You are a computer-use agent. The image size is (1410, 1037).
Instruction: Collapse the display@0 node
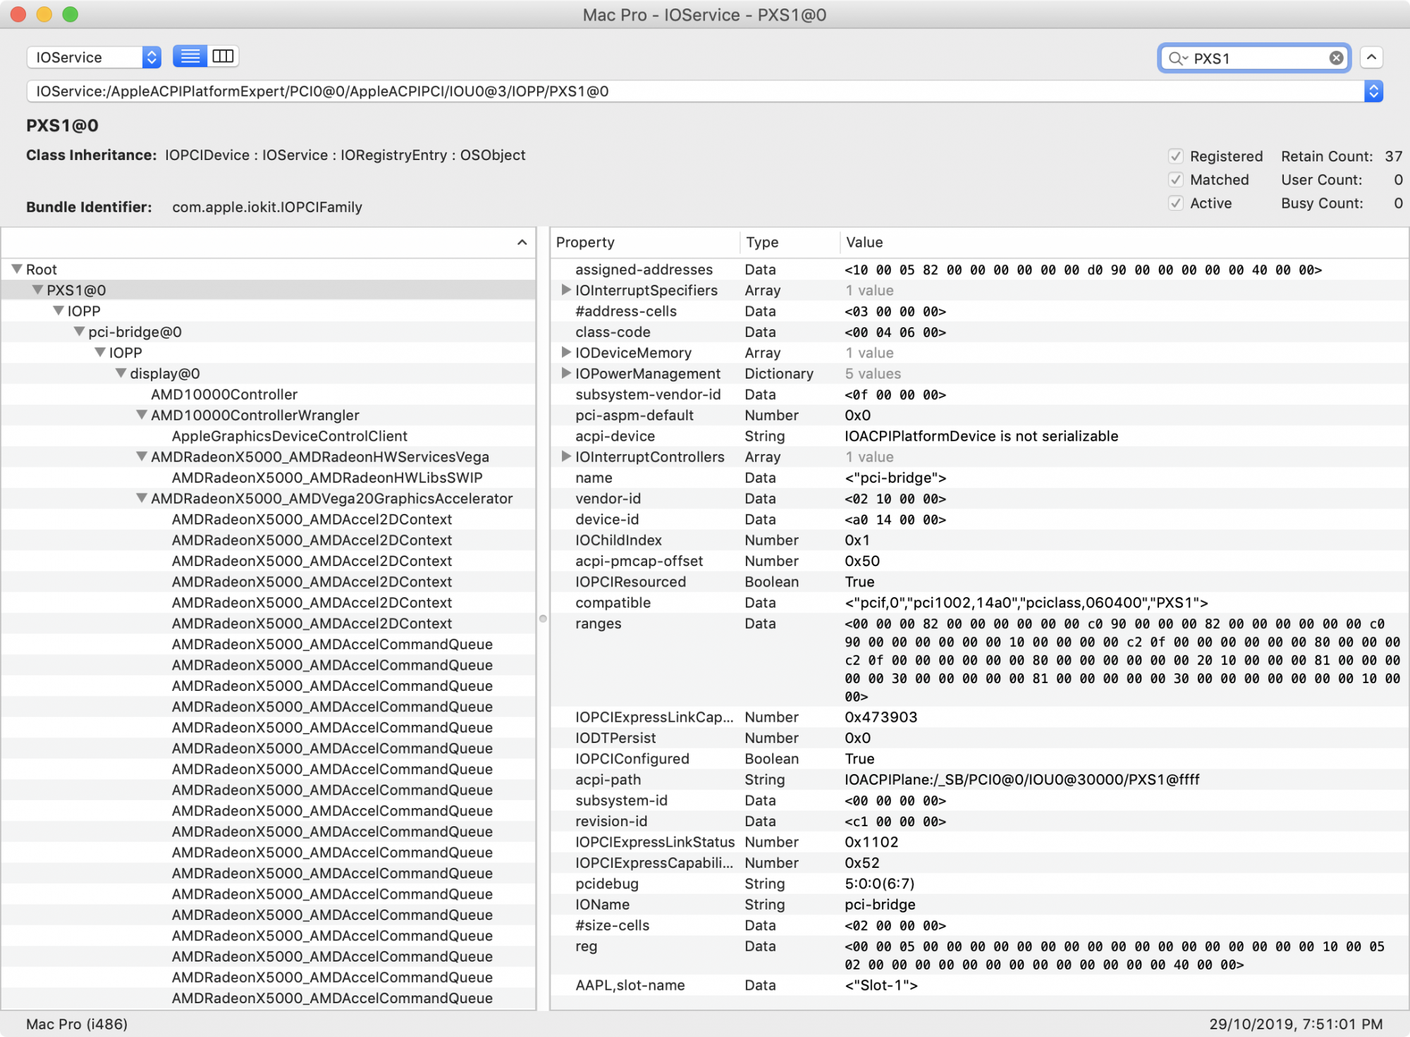click(121, 373)
